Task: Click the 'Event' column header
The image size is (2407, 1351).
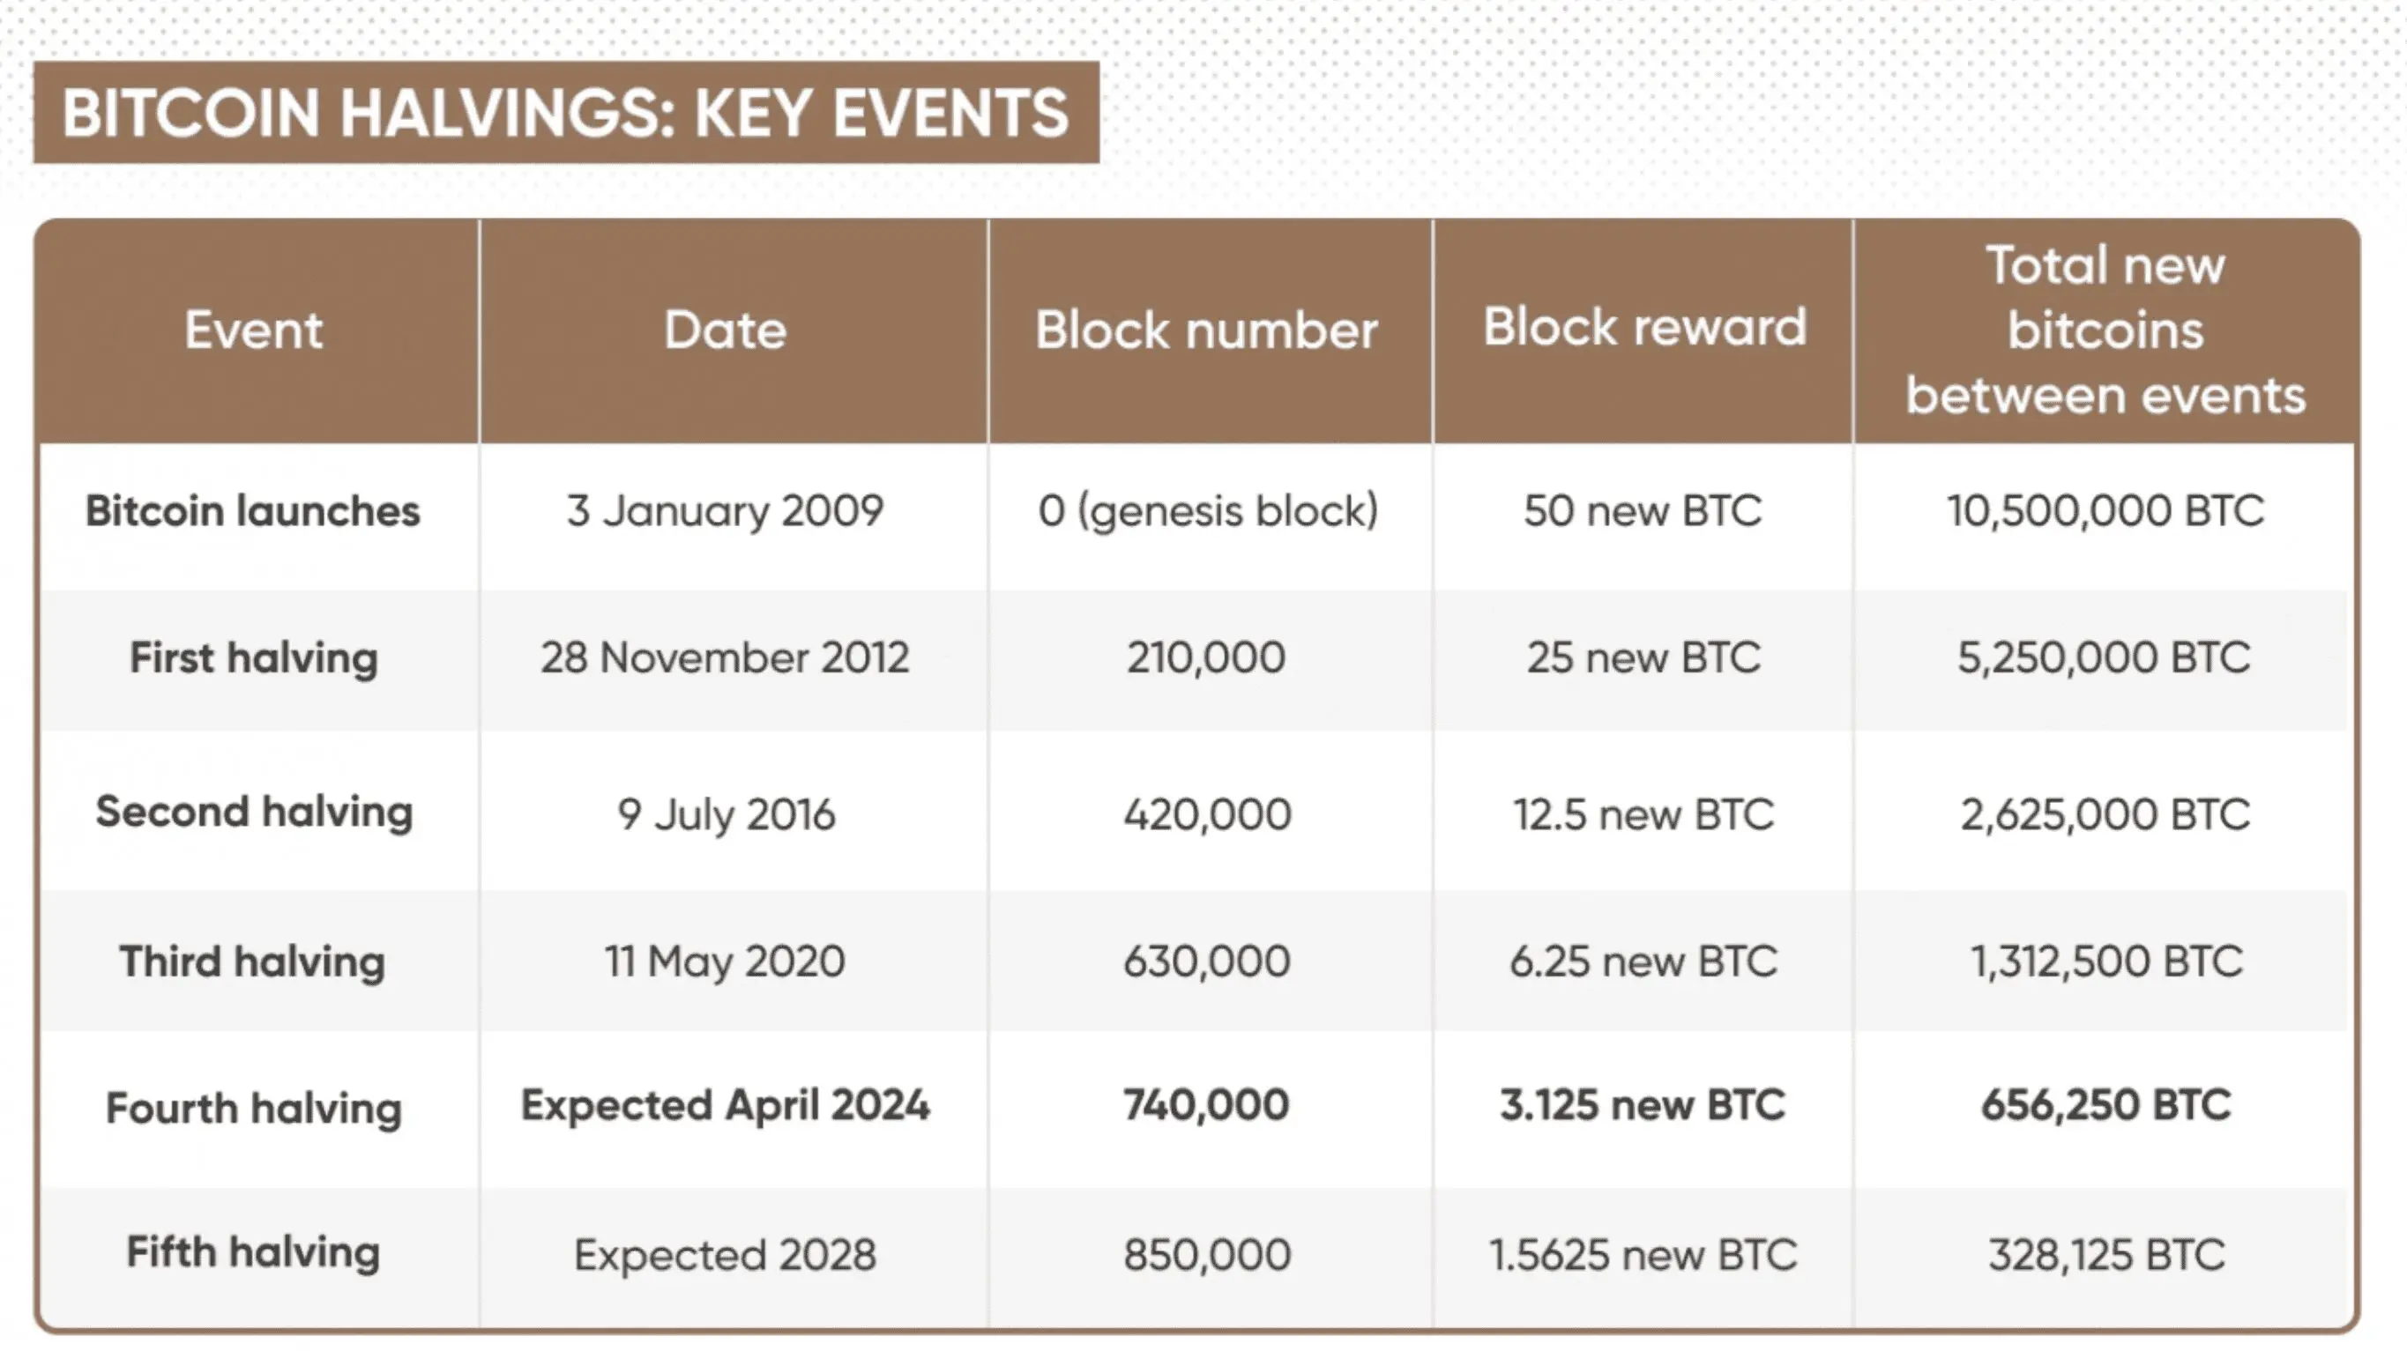Action: point(253,330)
